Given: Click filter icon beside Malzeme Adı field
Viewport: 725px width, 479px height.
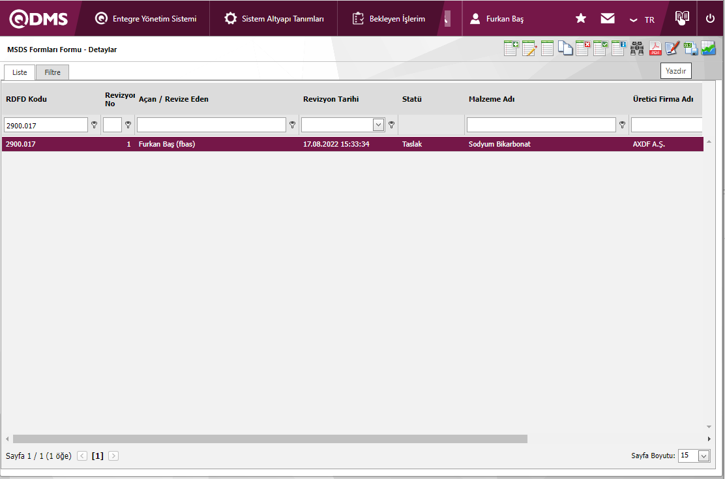Looking at the screenshot, I should [x=623, y=124].
